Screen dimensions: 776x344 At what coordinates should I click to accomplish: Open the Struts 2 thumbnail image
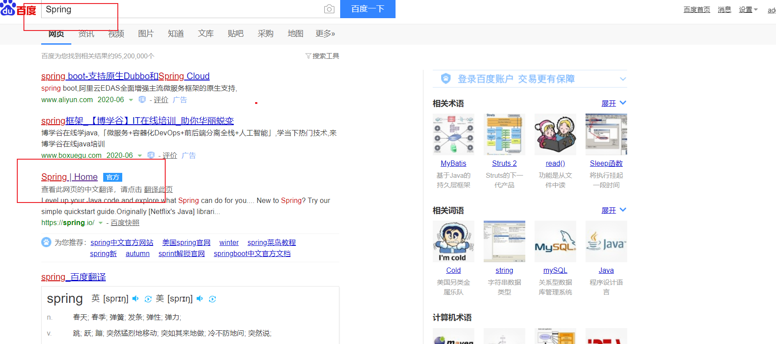[x=504, y=134]
